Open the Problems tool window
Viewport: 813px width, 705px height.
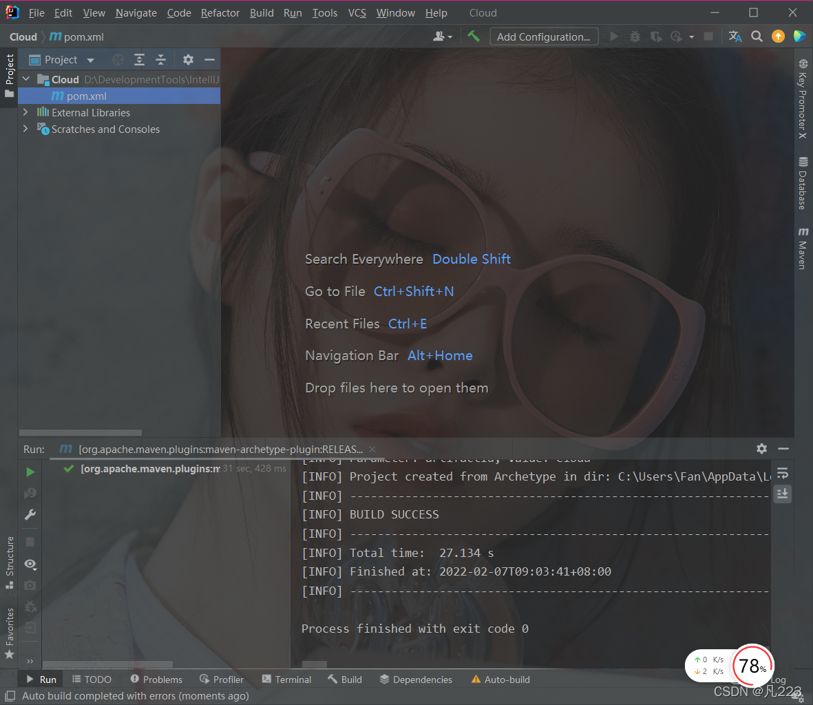[x=156, y=679]
